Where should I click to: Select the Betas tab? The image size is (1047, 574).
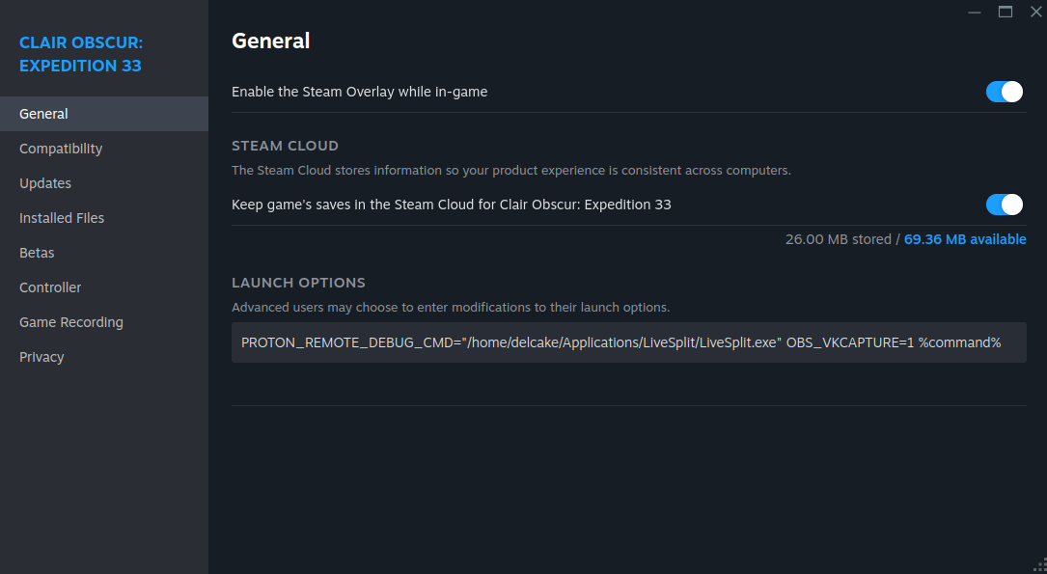tap(37, 253)
